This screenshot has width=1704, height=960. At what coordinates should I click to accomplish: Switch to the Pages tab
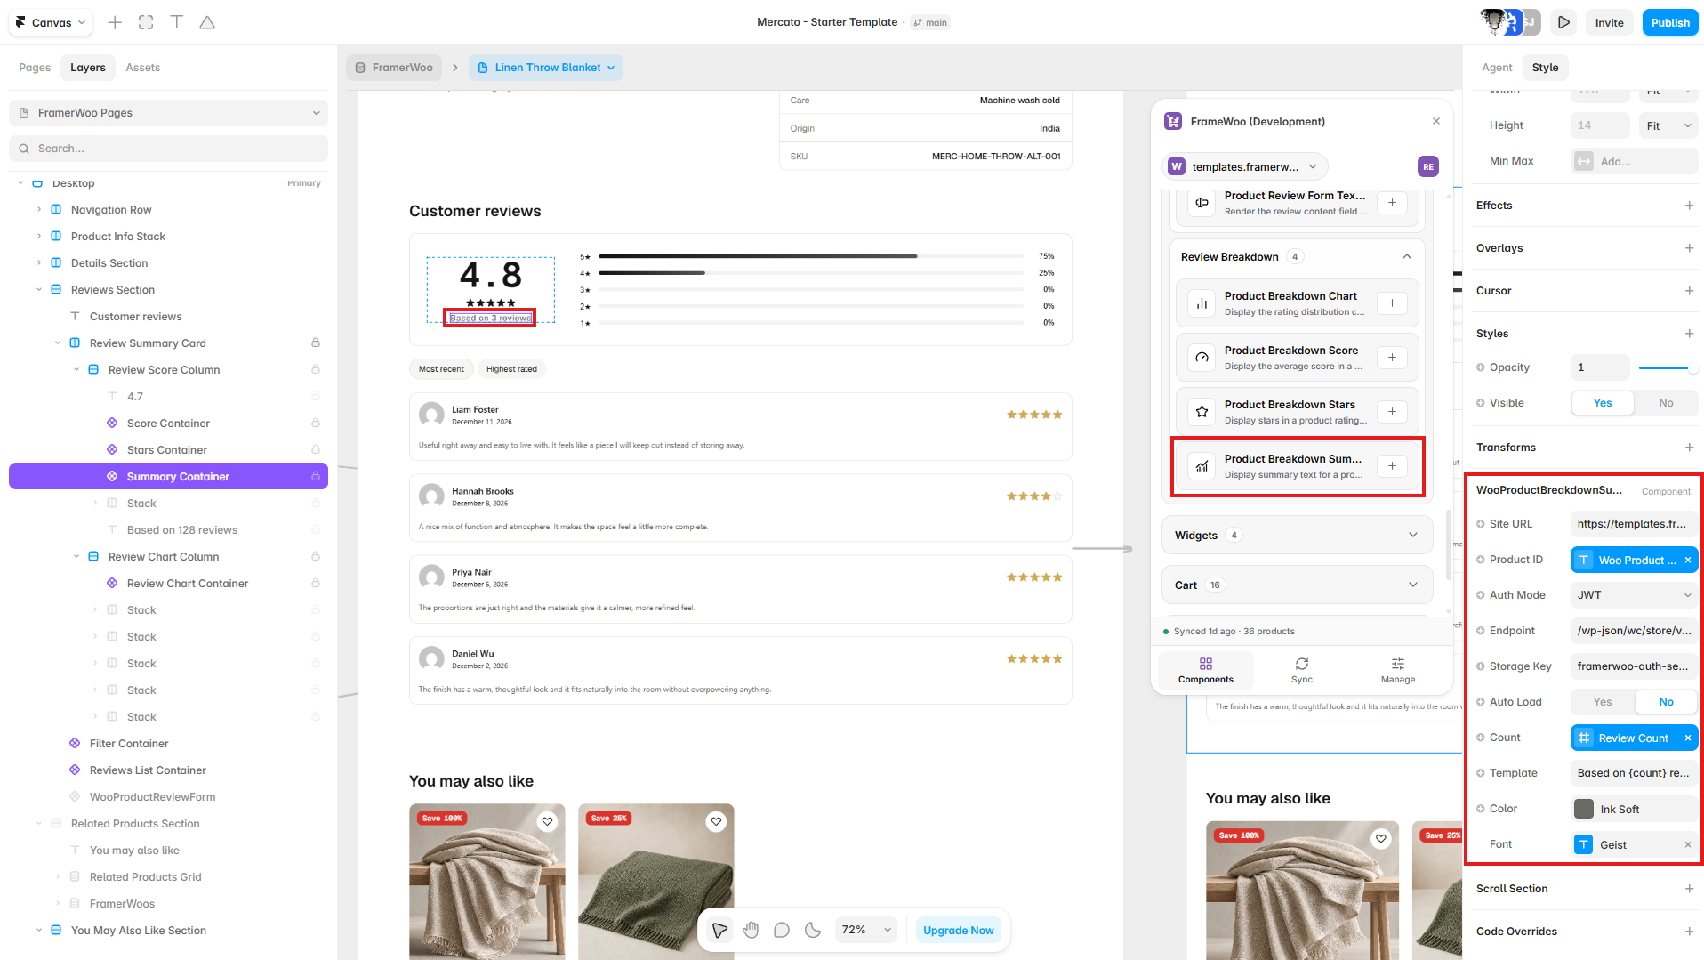click(x=35, y=68)
